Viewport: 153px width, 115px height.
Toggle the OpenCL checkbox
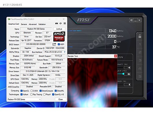pos(21,91)
